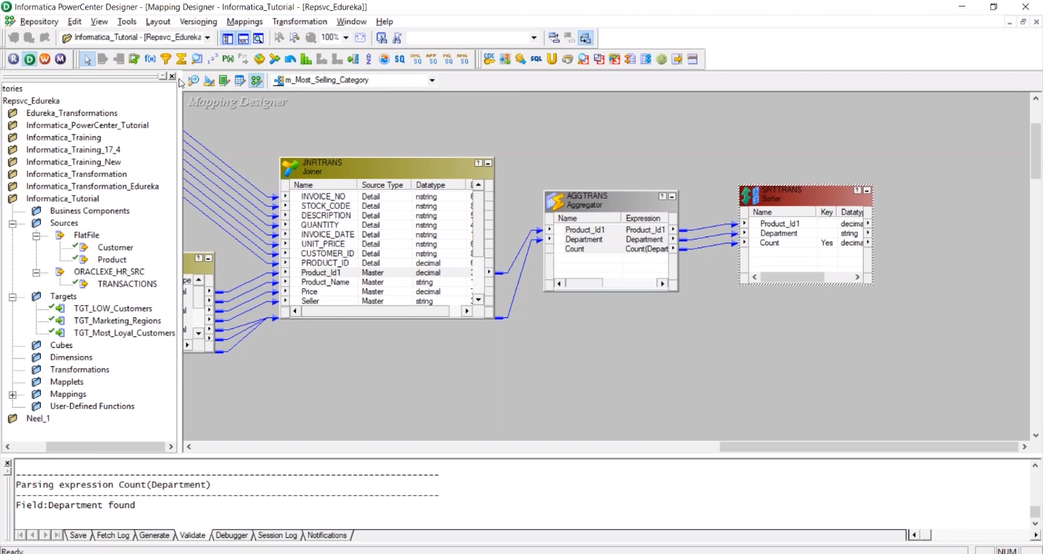The width and height of the screenshot is (1043, 554).
Task: Collapse the Sources tree node
Action: pyautogui.click(x=12, y=223)
